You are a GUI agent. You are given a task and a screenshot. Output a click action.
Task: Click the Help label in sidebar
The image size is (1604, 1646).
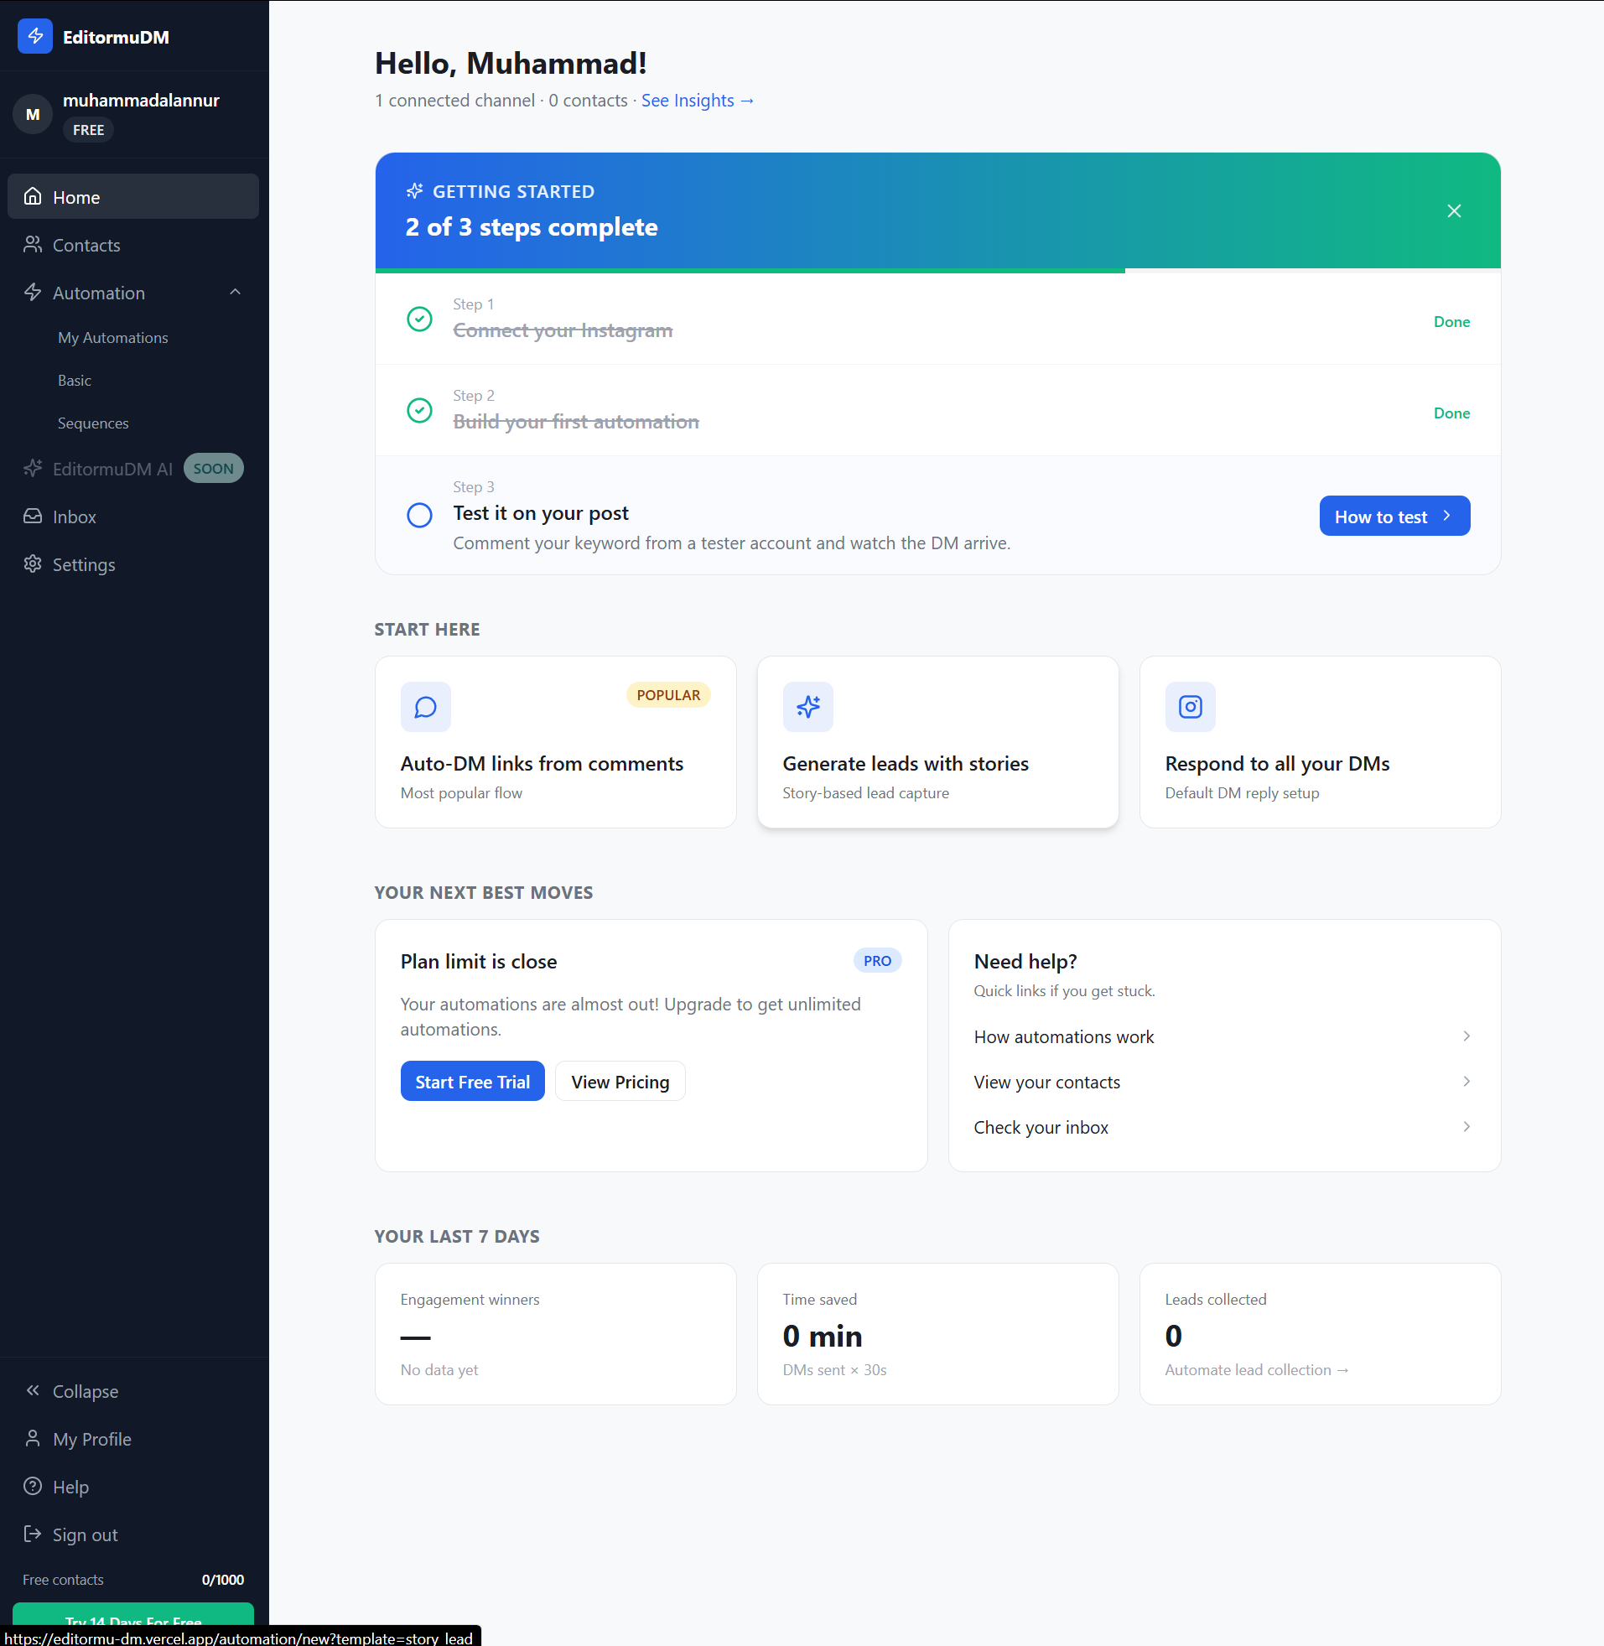coord(70,1487)
